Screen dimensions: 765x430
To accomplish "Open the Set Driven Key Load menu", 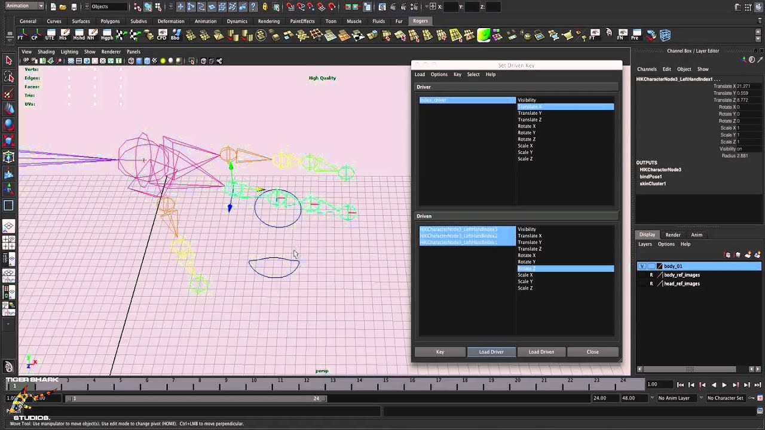I will pos(420,75).
